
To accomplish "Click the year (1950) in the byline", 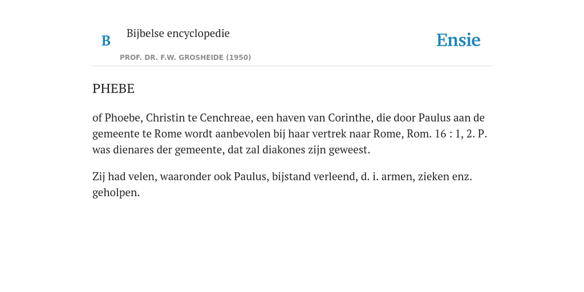I will [239, 58].
